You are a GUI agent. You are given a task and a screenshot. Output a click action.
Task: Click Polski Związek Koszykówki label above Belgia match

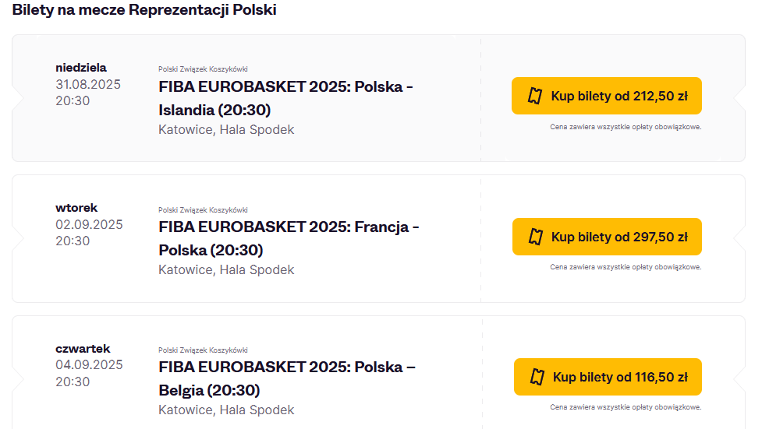click(203, 350)
